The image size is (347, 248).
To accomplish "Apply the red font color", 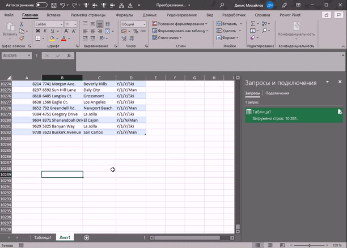I will [x=64, y=39].
